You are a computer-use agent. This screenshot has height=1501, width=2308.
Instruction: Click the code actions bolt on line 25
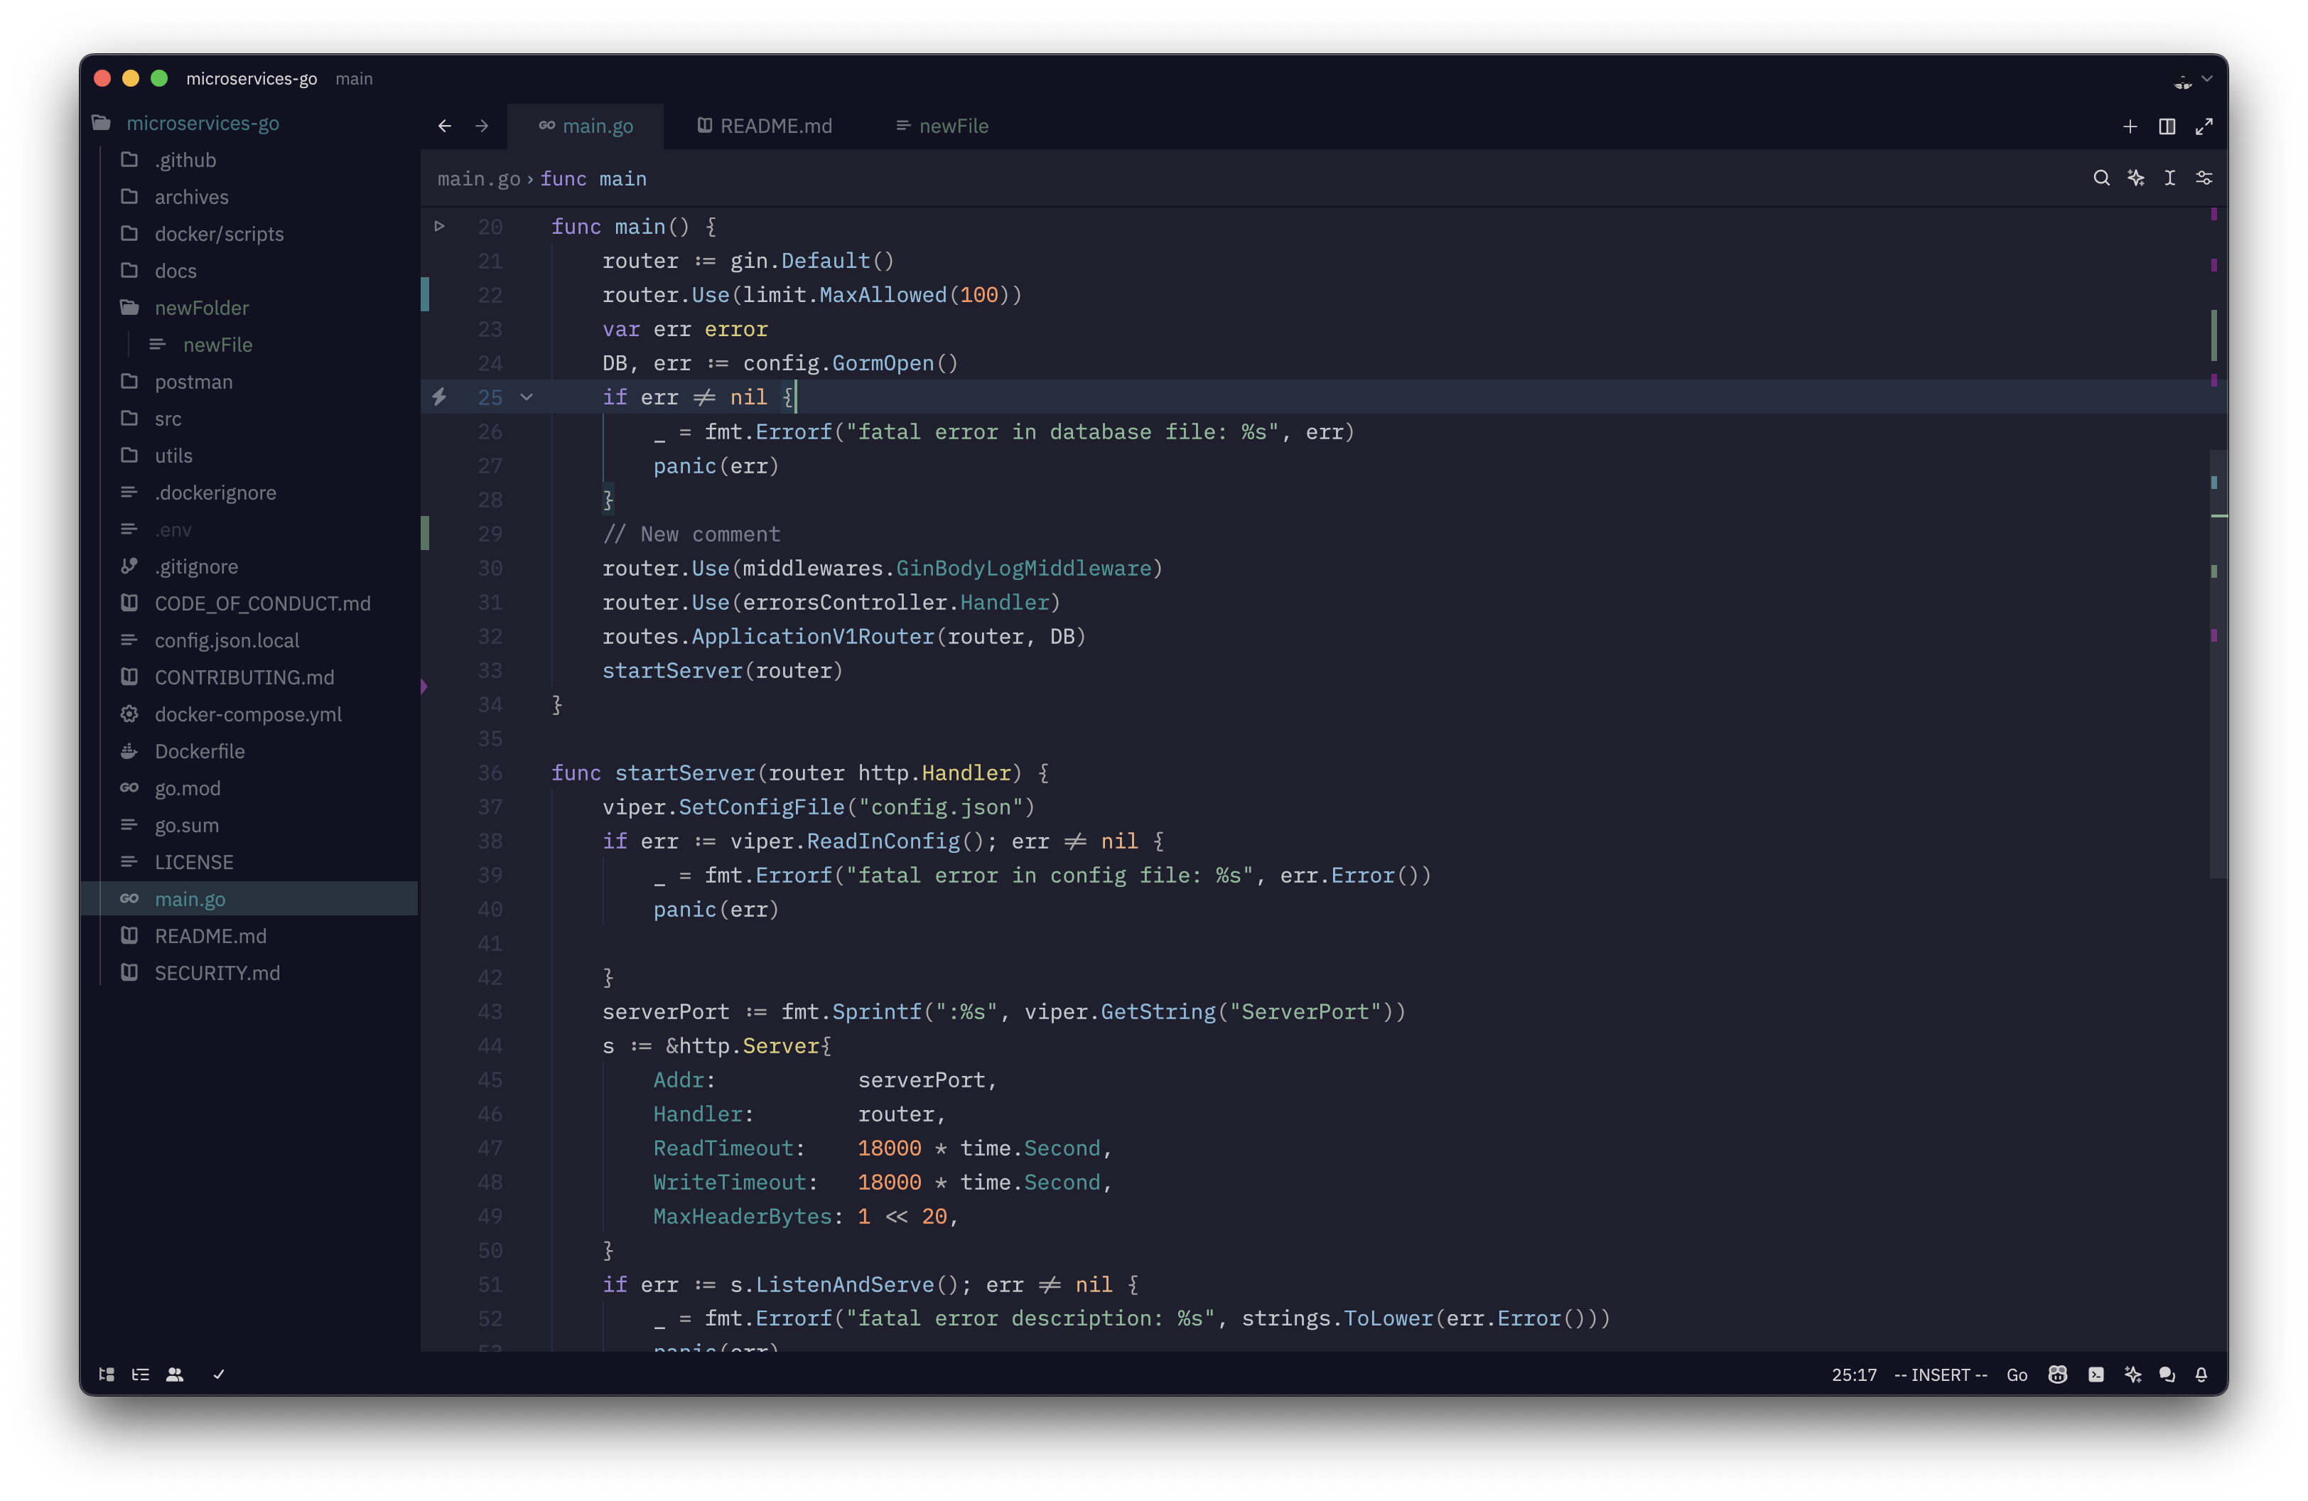click(x=439, y=397)
